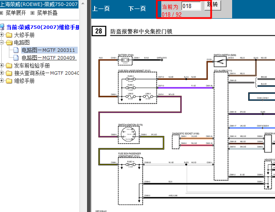
Task: Click the 下一页 next page link
Action: click(137, 8)
